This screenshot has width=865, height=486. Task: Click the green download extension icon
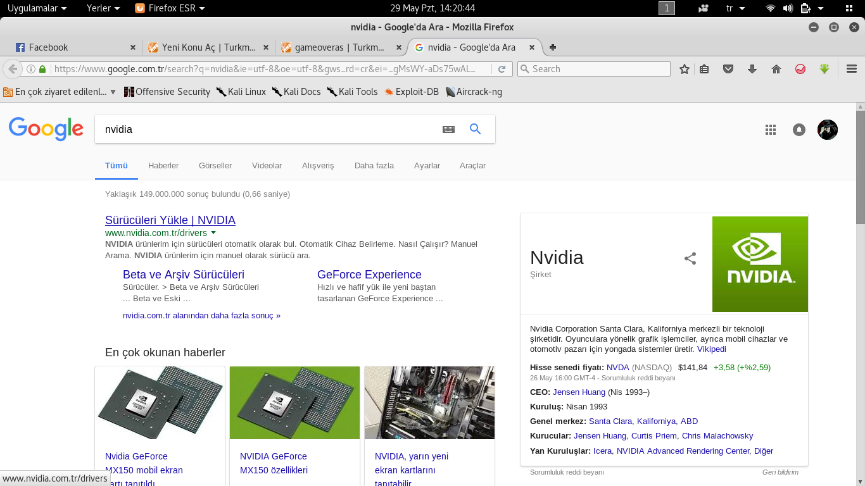tap(824, 69)
